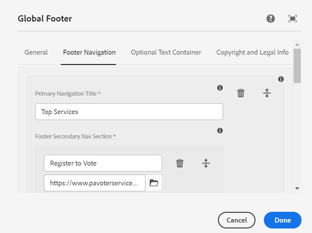The height and width of the screenshot is (233, 312).
Task: Open the Copyright and Legal Info tab
Action: click(x=252, y=53)
